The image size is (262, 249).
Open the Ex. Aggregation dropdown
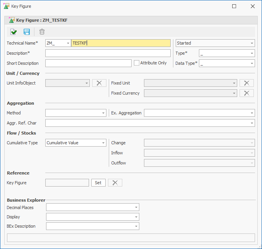click(252, 113)
